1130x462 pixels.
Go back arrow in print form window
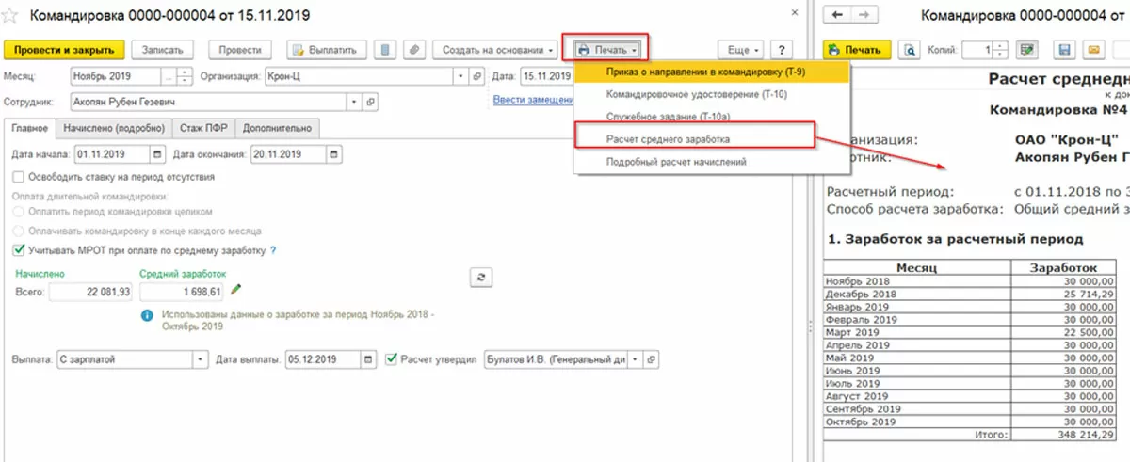(839, 16)
